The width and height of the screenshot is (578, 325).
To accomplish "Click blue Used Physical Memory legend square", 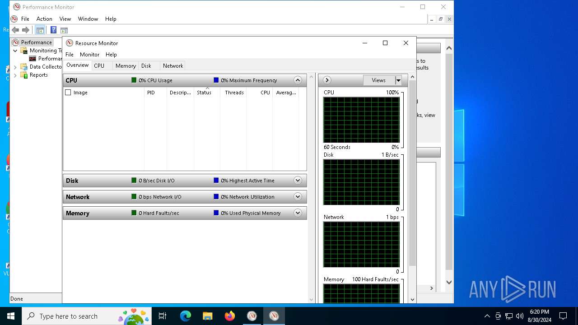I will pyautogui.click(x=216, y=213).
